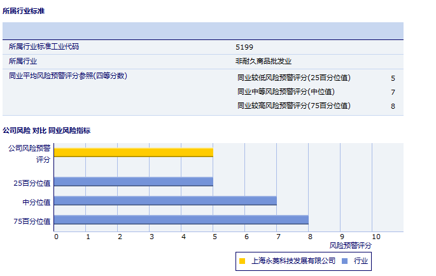The width and height of the screenshot is (436, 276).
Task: Click the yellow legend swatch for 上海永羡科技发展有限公司
Action: [243, 261]
